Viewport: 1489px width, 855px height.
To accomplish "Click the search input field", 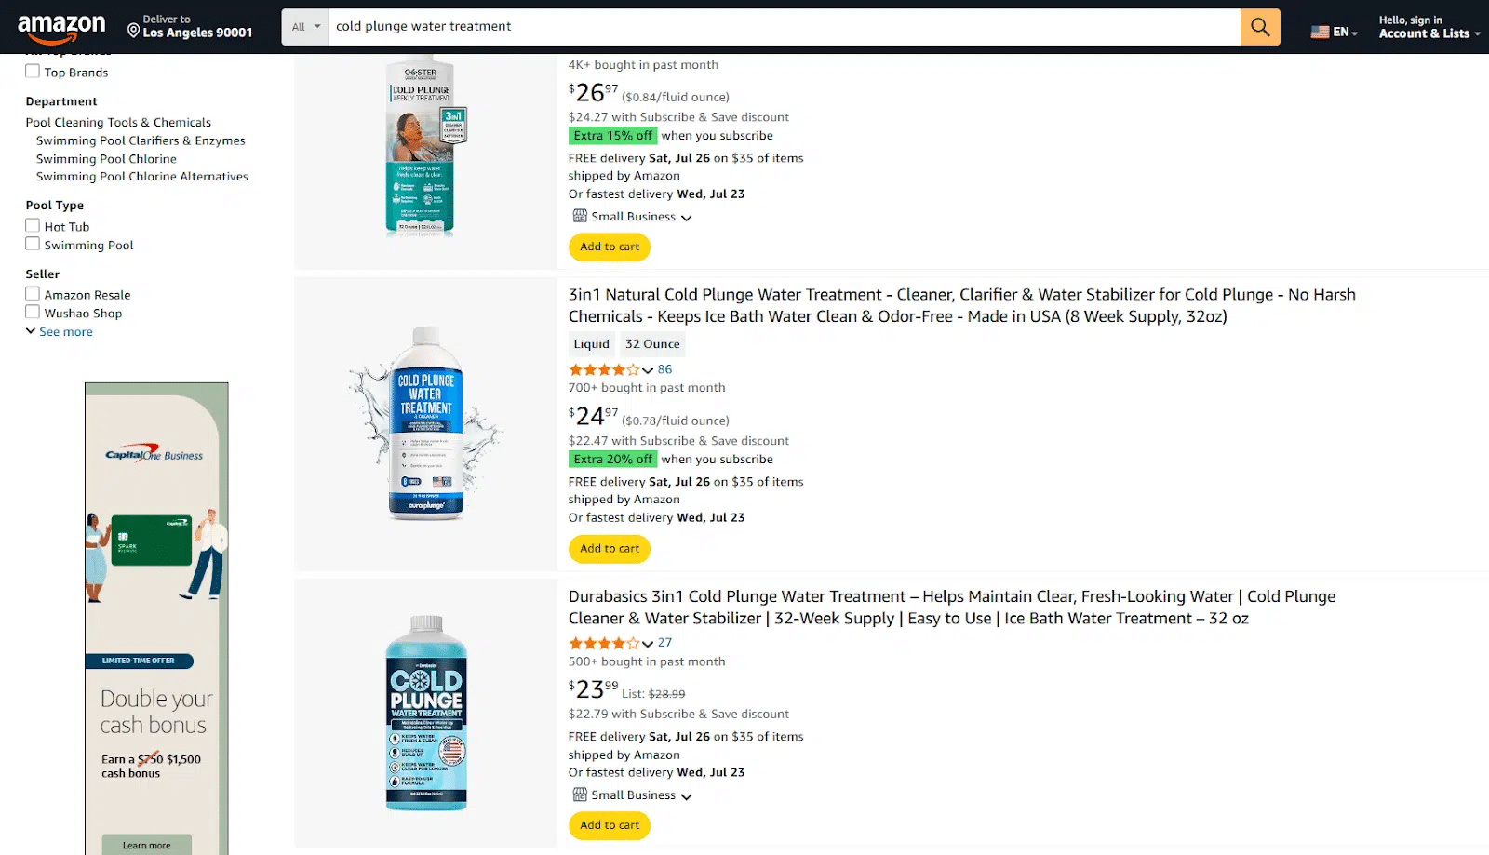I will click(782, 27).
